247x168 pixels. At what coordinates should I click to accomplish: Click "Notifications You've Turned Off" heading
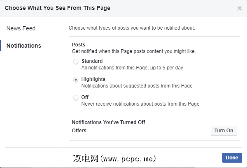pyautogui.click(x=108, y=122)
